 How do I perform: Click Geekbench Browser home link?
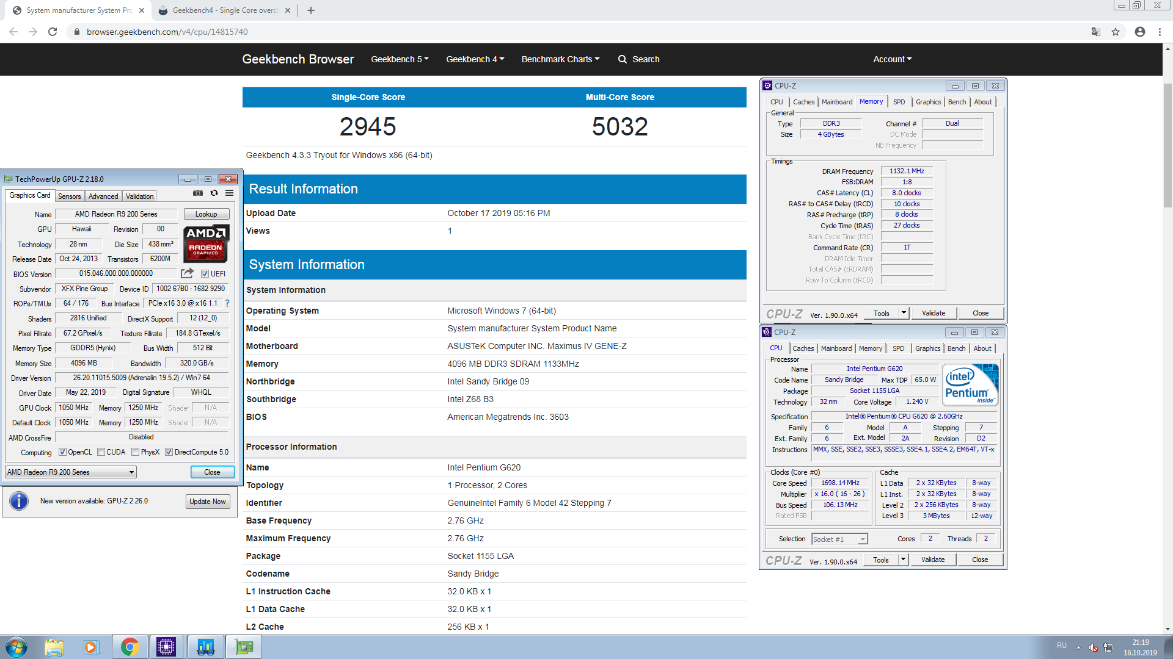(298, 59)
